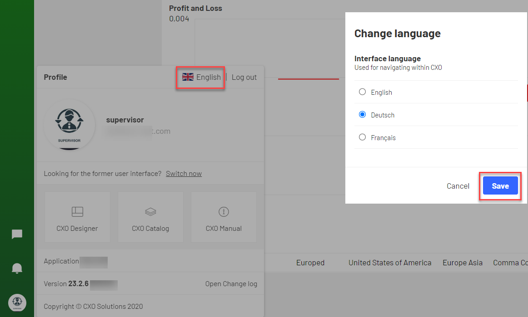The height and width of the screenshot is (317, 528).
Task: Click the supervisor profile picture
Action: pos(69,125)
